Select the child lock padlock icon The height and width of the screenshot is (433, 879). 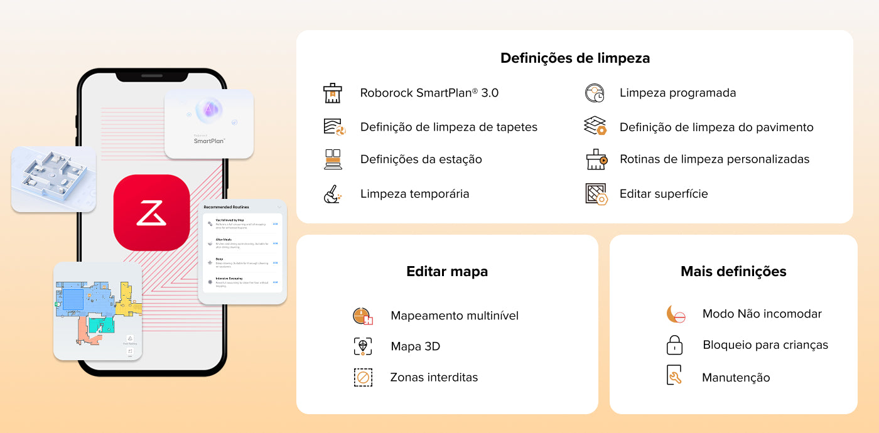point(674,345)
